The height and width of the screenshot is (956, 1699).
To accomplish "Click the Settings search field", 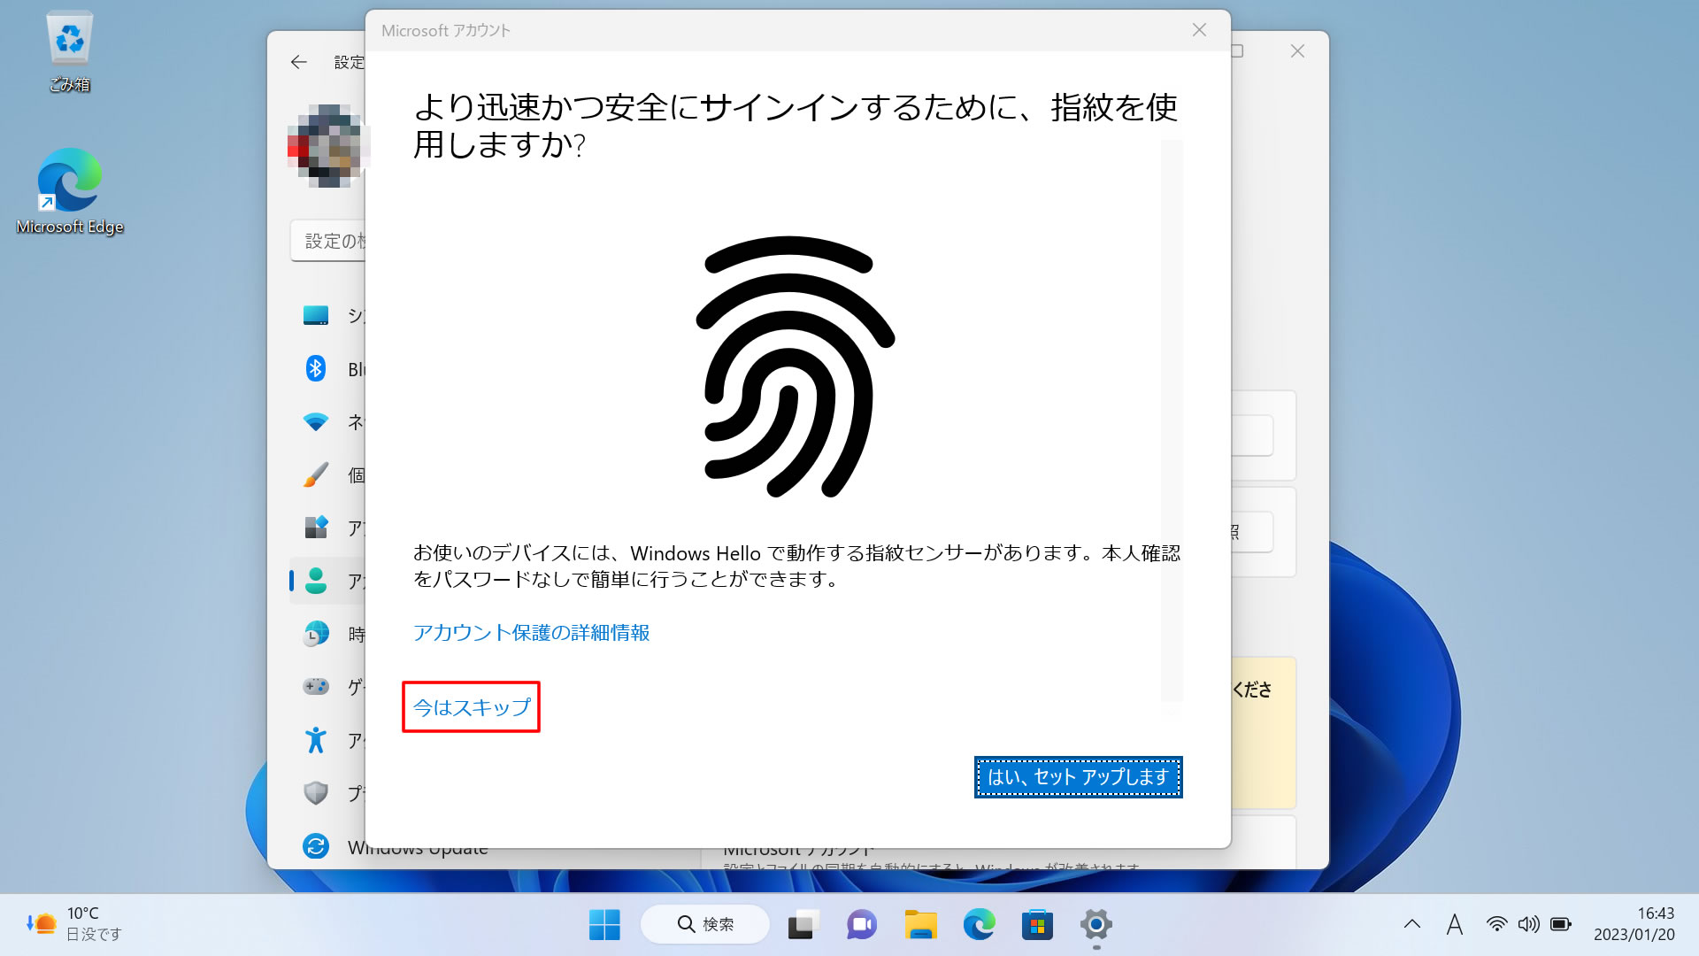I will (x=327, y=241).
